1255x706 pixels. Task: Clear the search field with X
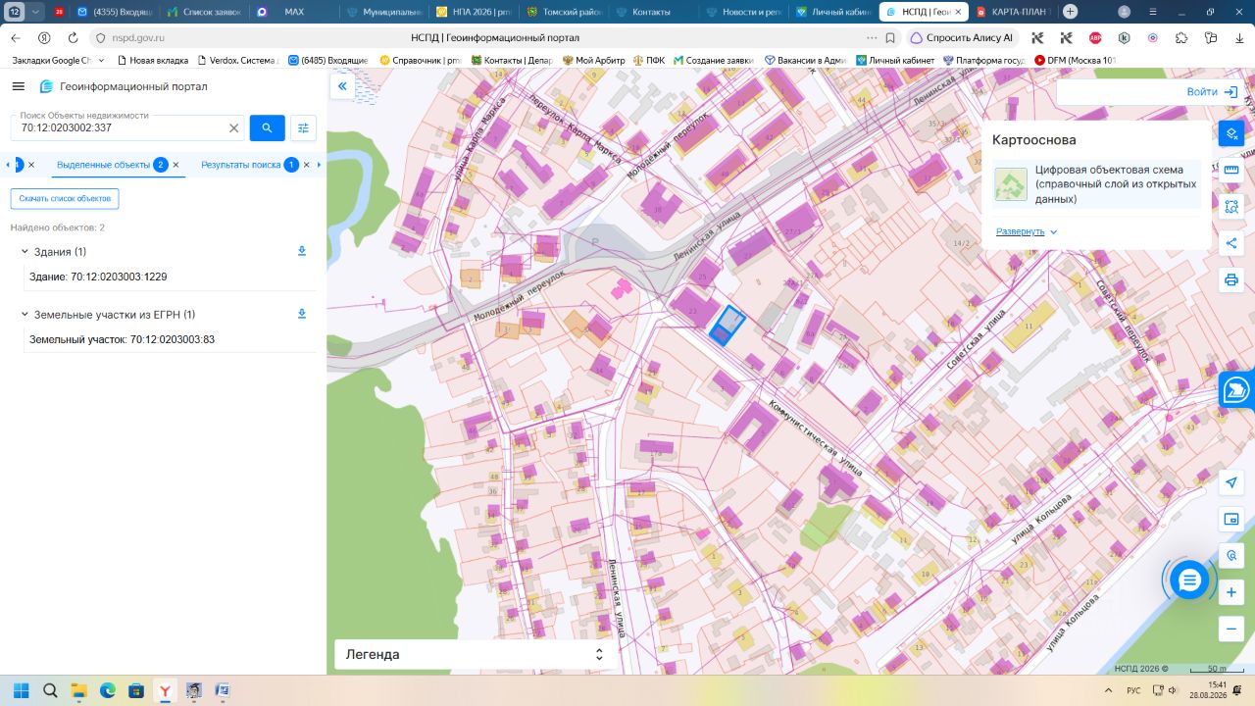point(234,128)
